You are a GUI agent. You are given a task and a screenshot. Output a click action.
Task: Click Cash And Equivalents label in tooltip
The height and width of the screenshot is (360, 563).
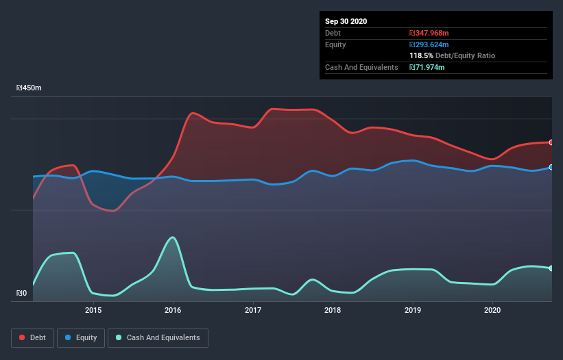click(x=361, y=67)
